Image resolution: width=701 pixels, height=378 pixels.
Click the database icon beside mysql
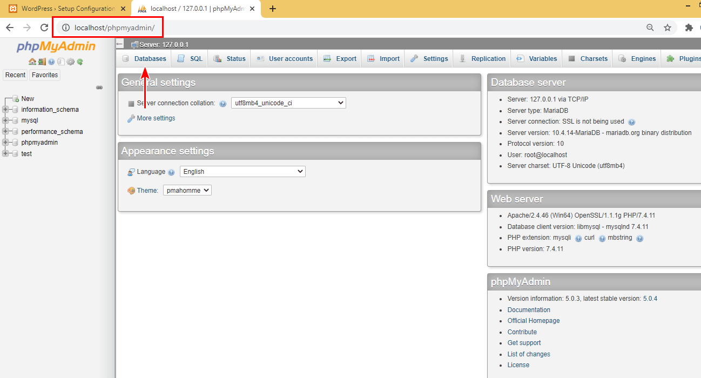point(15,120)
